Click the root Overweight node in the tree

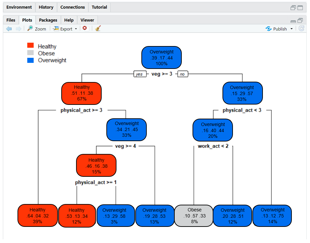(161, 57)
